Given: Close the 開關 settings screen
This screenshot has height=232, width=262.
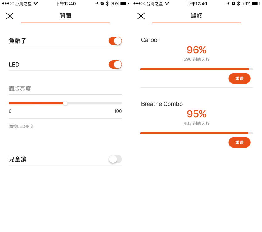Looking at the screenshot, I should (x=10, y=16).
